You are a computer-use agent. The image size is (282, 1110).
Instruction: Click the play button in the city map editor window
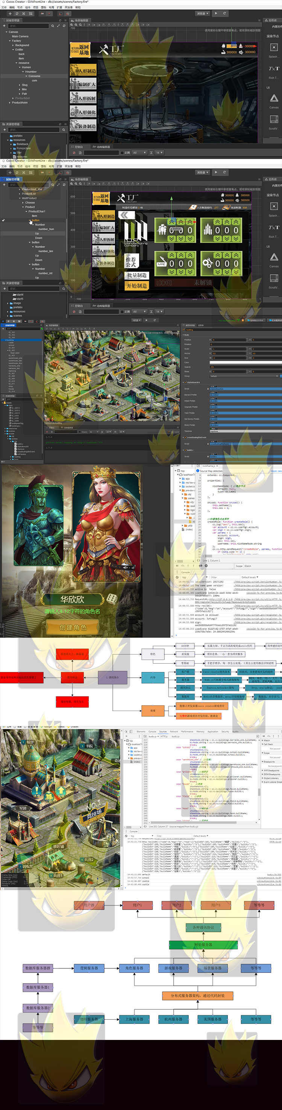(x=146, y=320)
